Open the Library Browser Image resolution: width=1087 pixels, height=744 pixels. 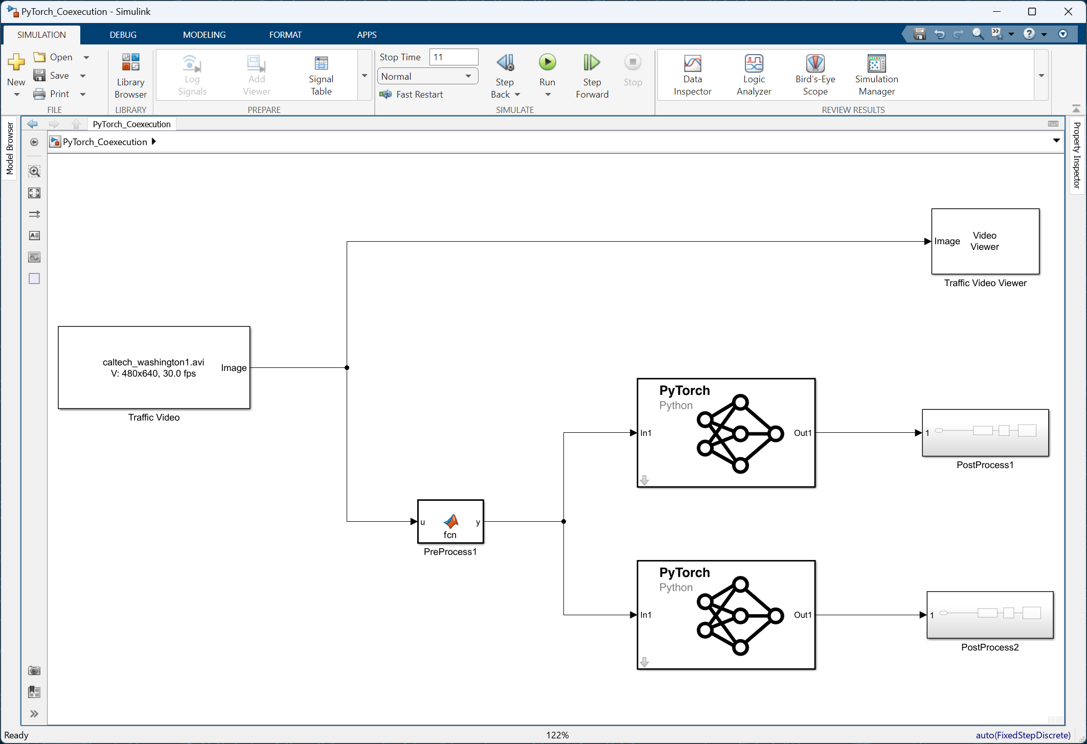[130, 76]
